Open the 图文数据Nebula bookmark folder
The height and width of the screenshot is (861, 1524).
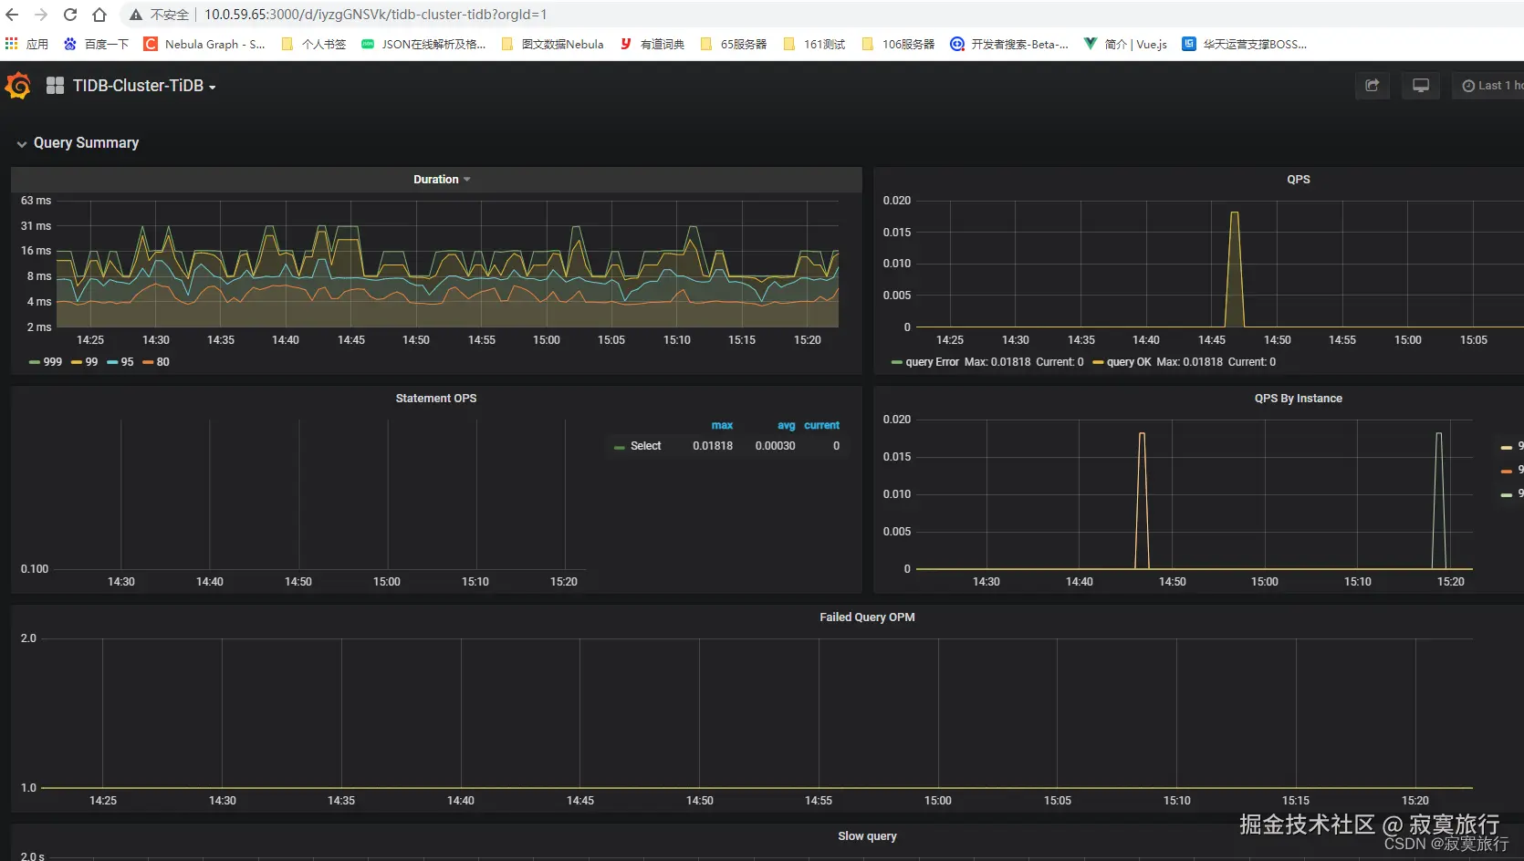pos(553,44)
